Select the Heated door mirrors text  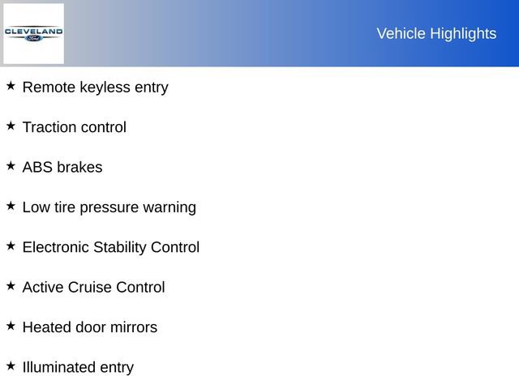pyautogui.click(x=89, y=327)
